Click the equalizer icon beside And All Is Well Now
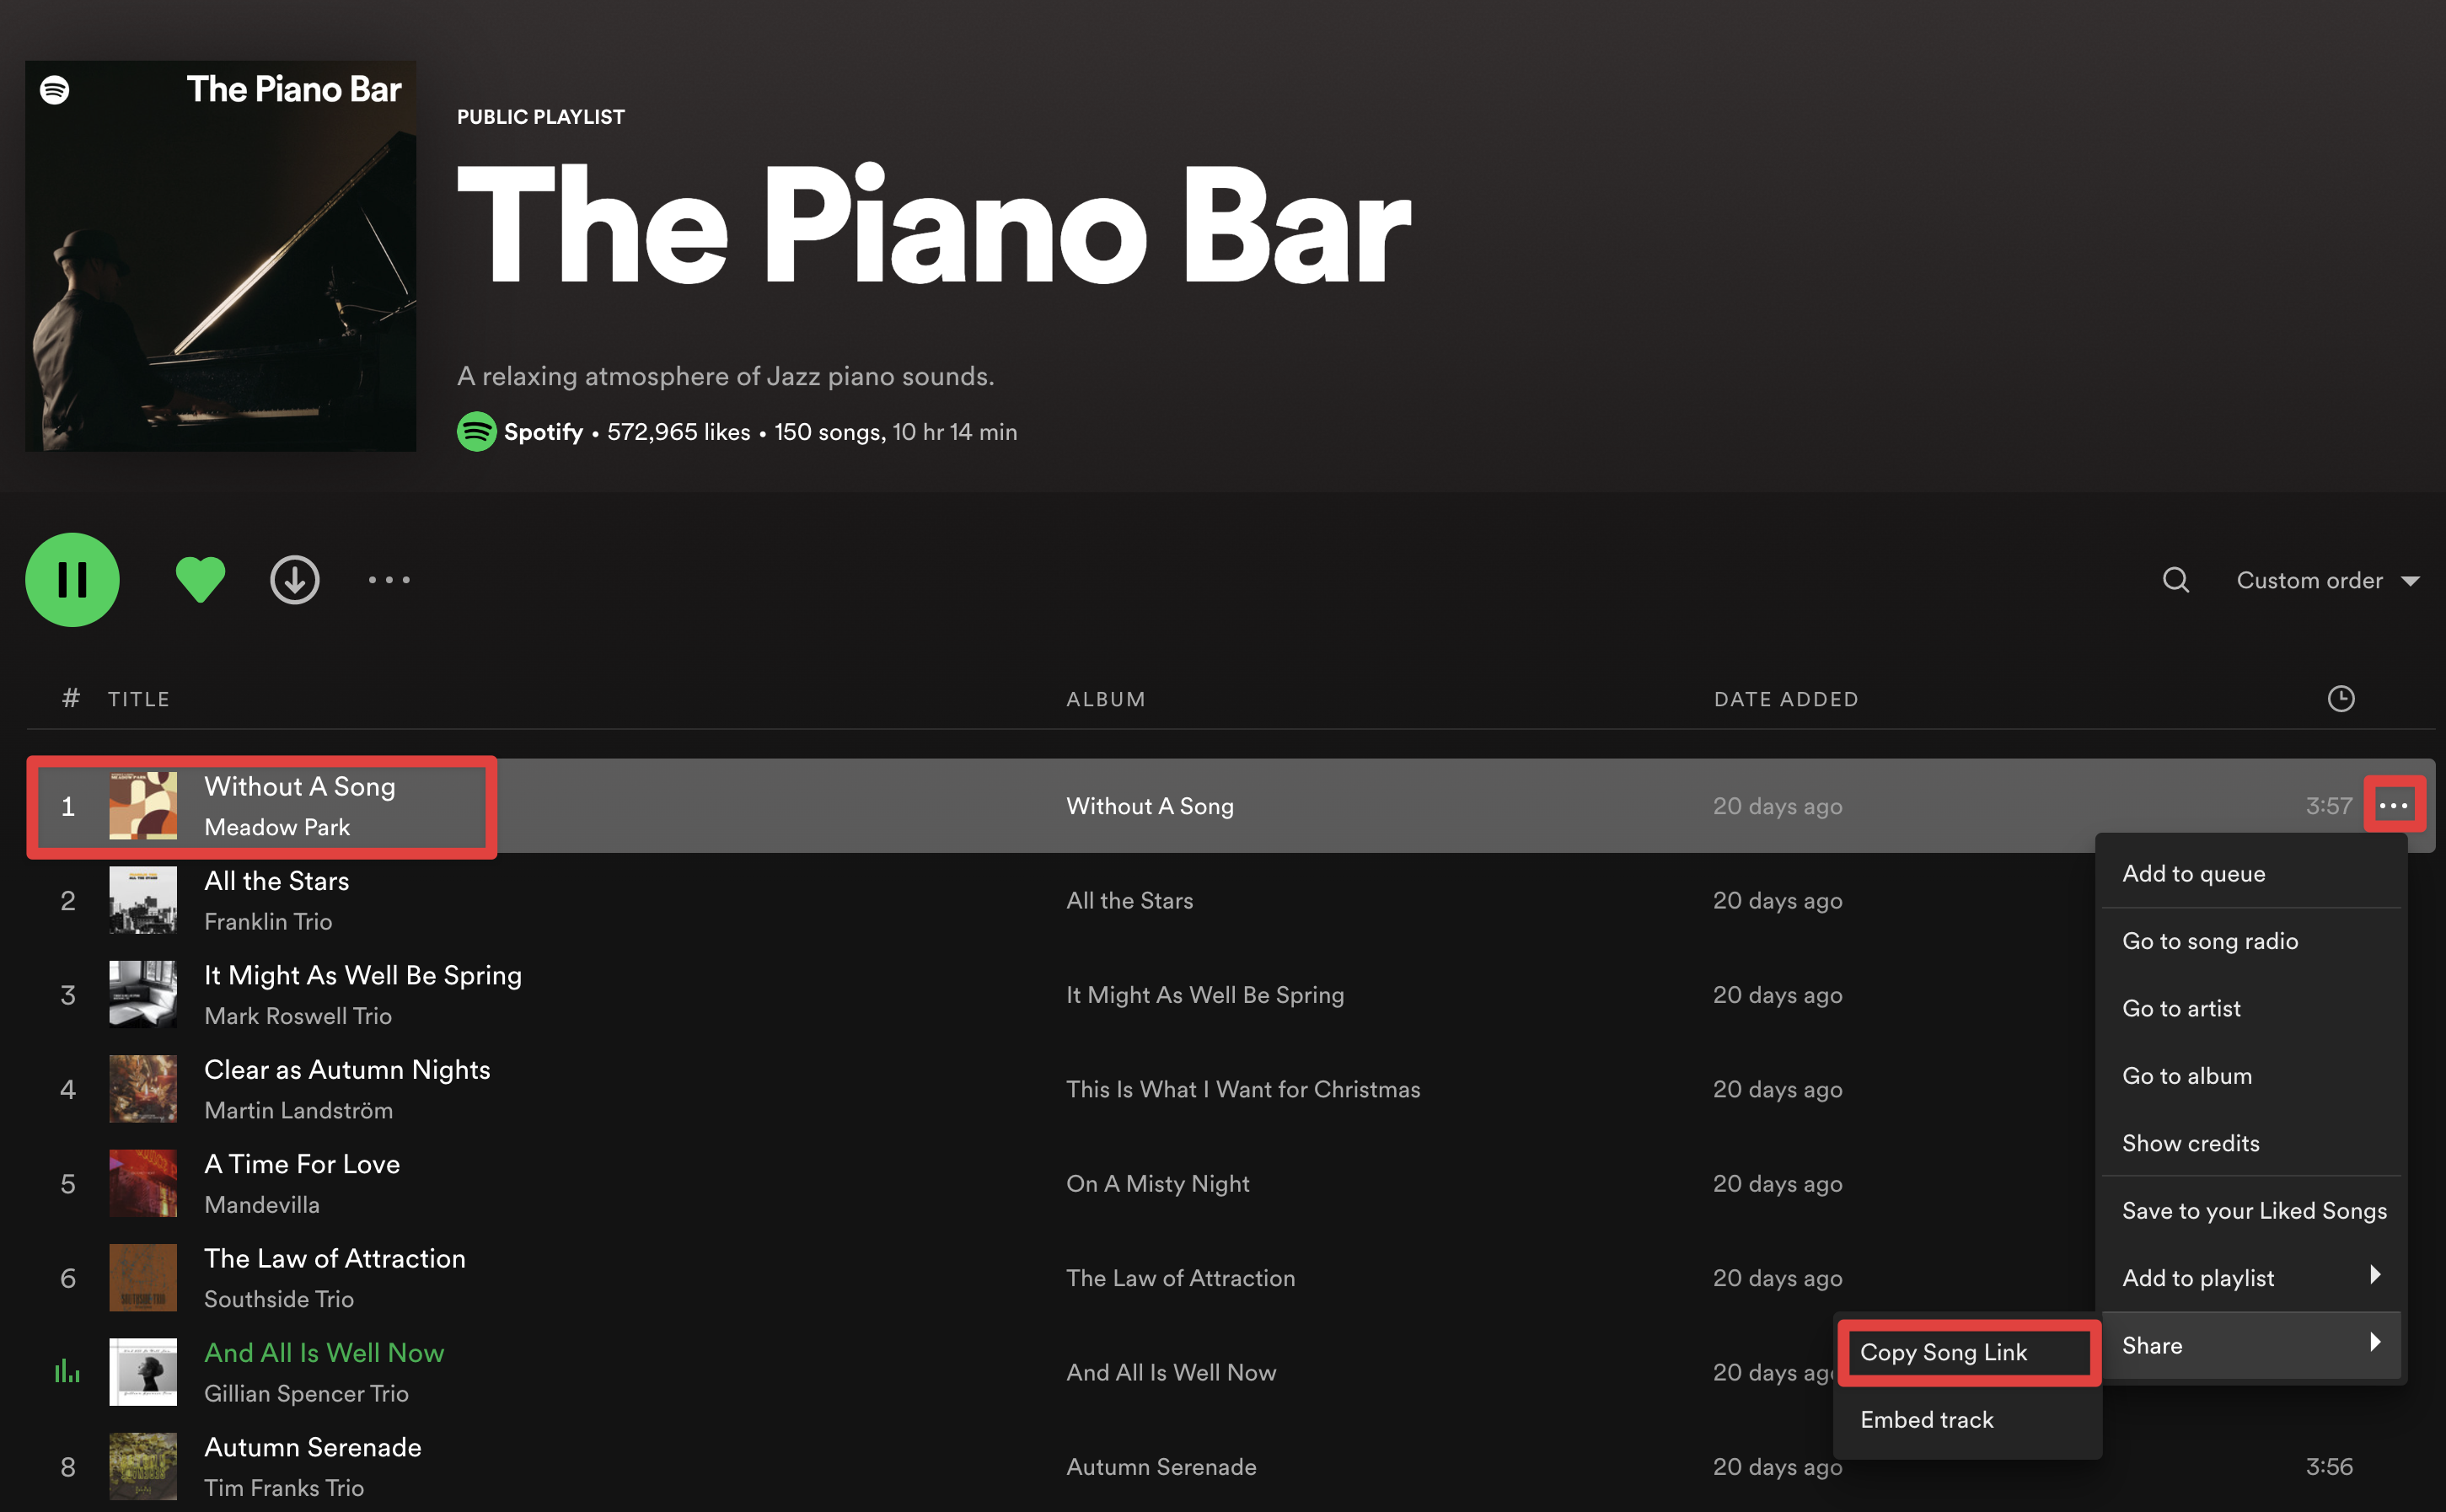Viewport: 2446px width, 1512px height. pos(67,1371)
